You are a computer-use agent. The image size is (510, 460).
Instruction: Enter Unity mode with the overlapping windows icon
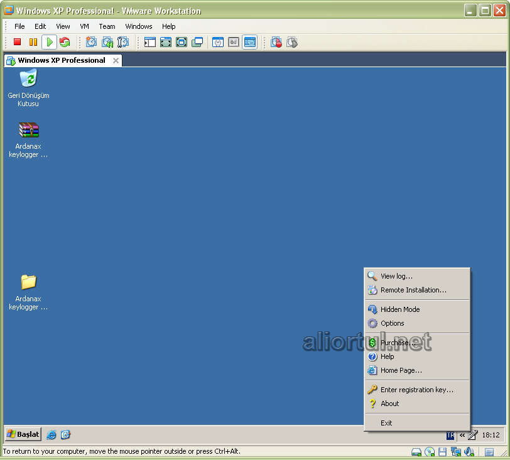(197, 42)
